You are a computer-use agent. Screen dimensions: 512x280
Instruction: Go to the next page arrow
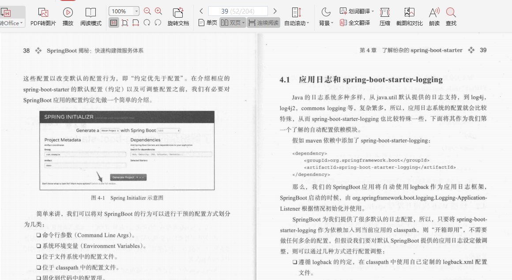275,11
